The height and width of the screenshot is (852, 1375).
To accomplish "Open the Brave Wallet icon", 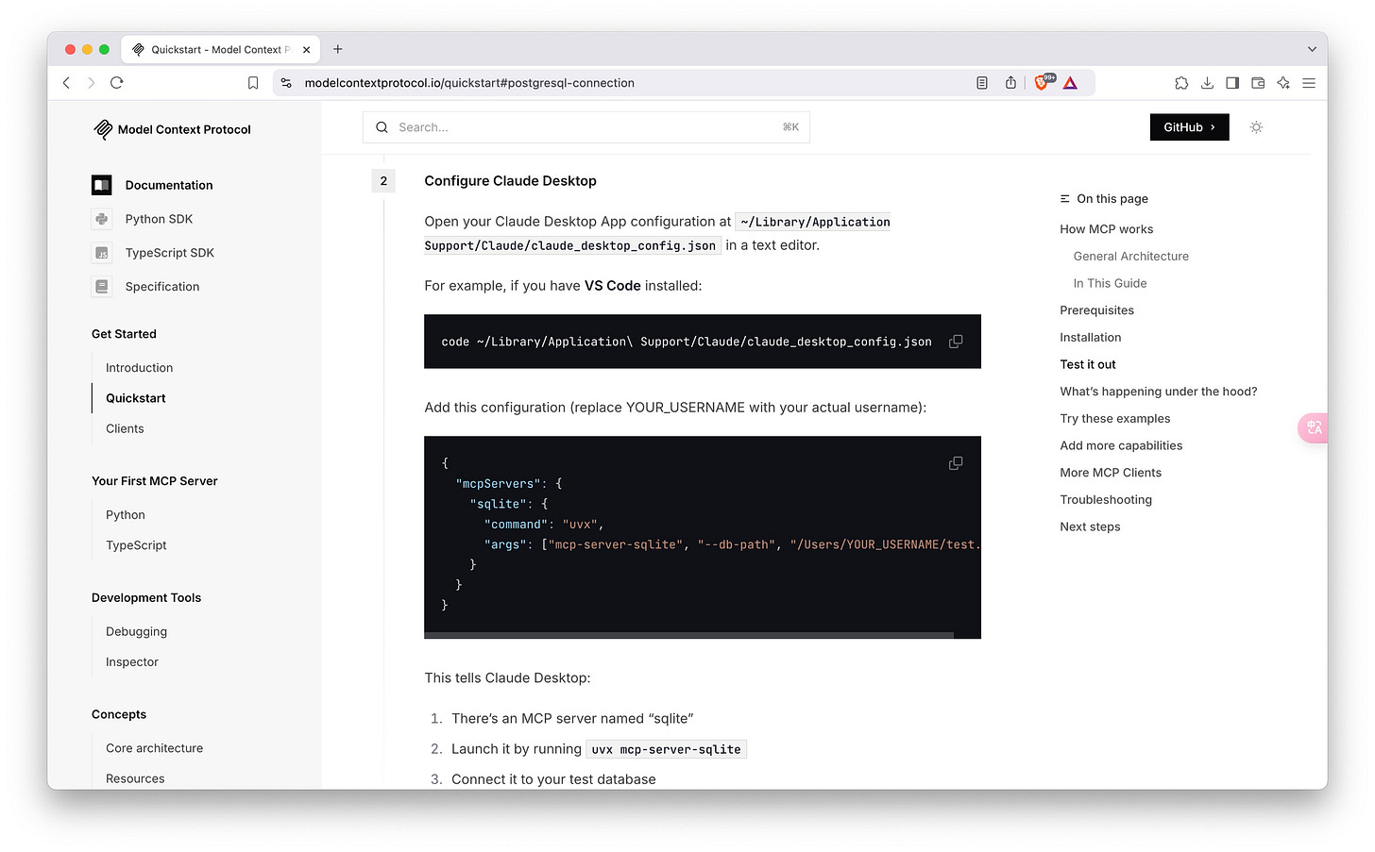I will coord(1258,83).
